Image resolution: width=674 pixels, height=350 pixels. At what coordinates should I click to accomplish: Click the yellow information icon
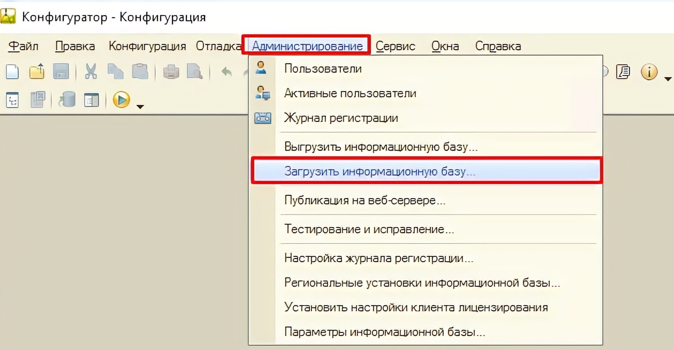(x=649, y=72)
